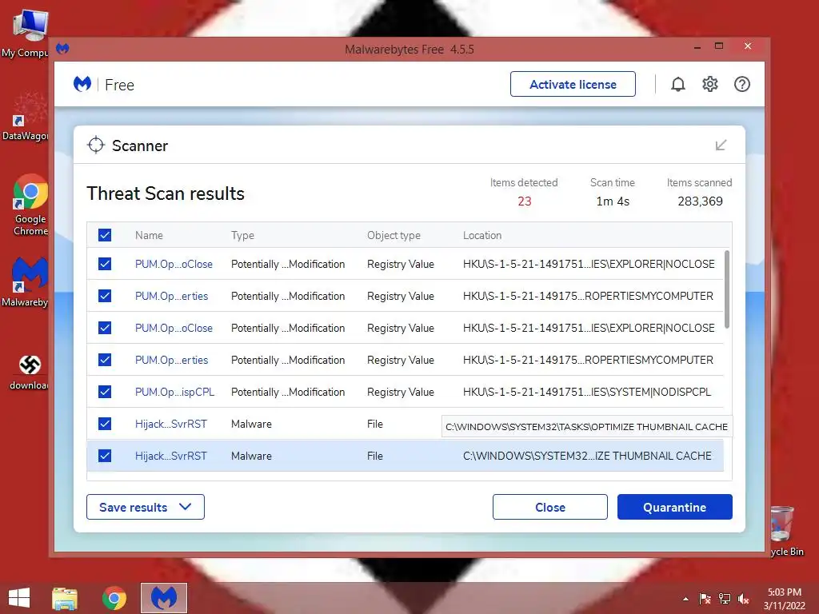Click the Malwarebytes logo beside Free
Image resolution: width=819 pixels, height=614 pixels.
click(82, 84)
